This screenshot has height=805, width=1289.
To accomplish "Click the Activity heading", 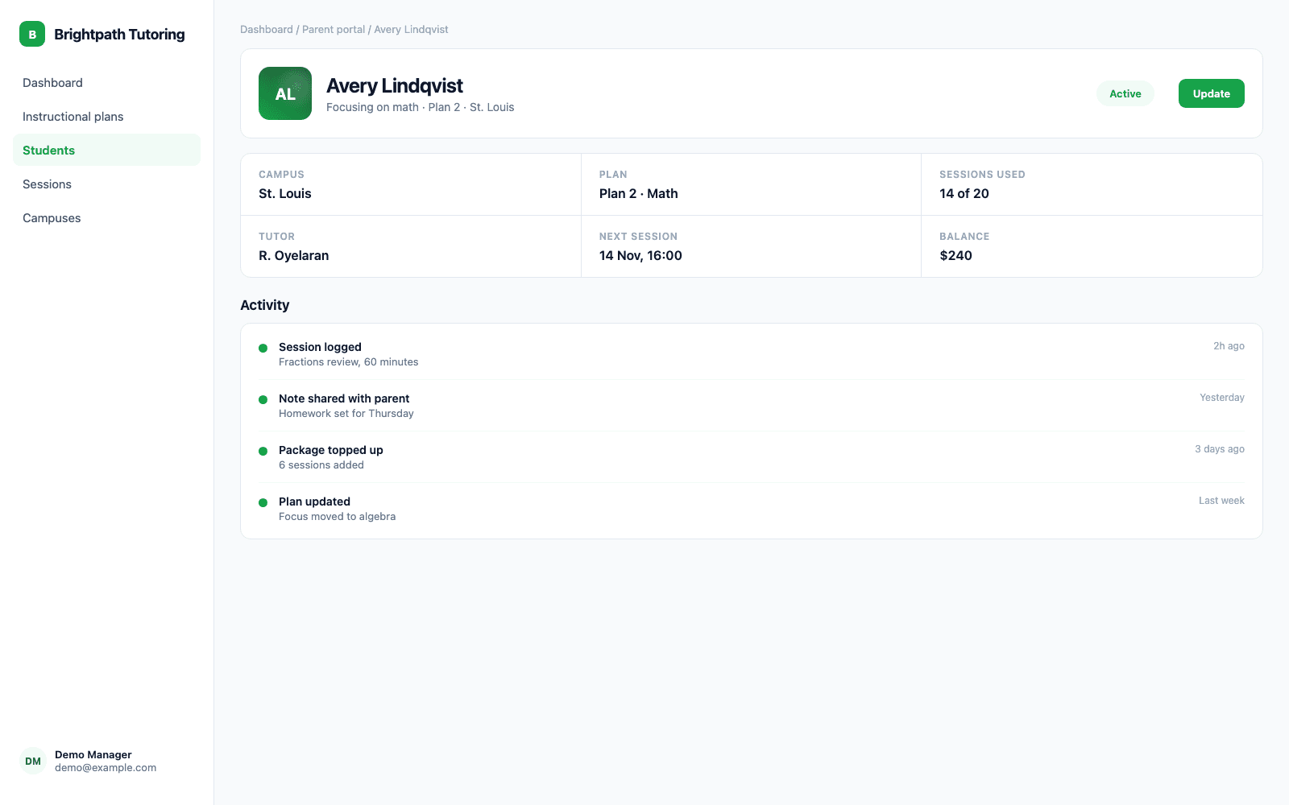I will click(264, 305).
